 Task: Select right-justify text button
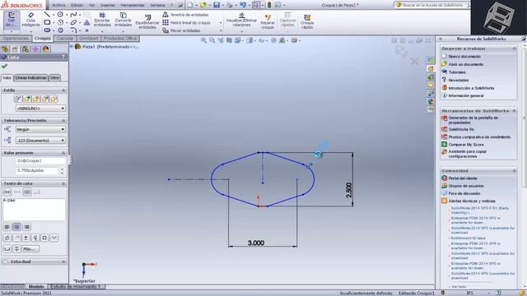coord(26,227)
